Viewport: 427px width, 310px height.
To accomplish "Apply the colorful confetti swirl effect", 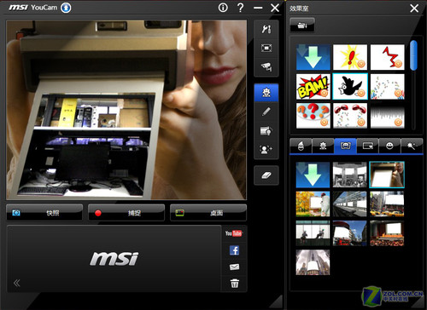I will coord(388,87).
